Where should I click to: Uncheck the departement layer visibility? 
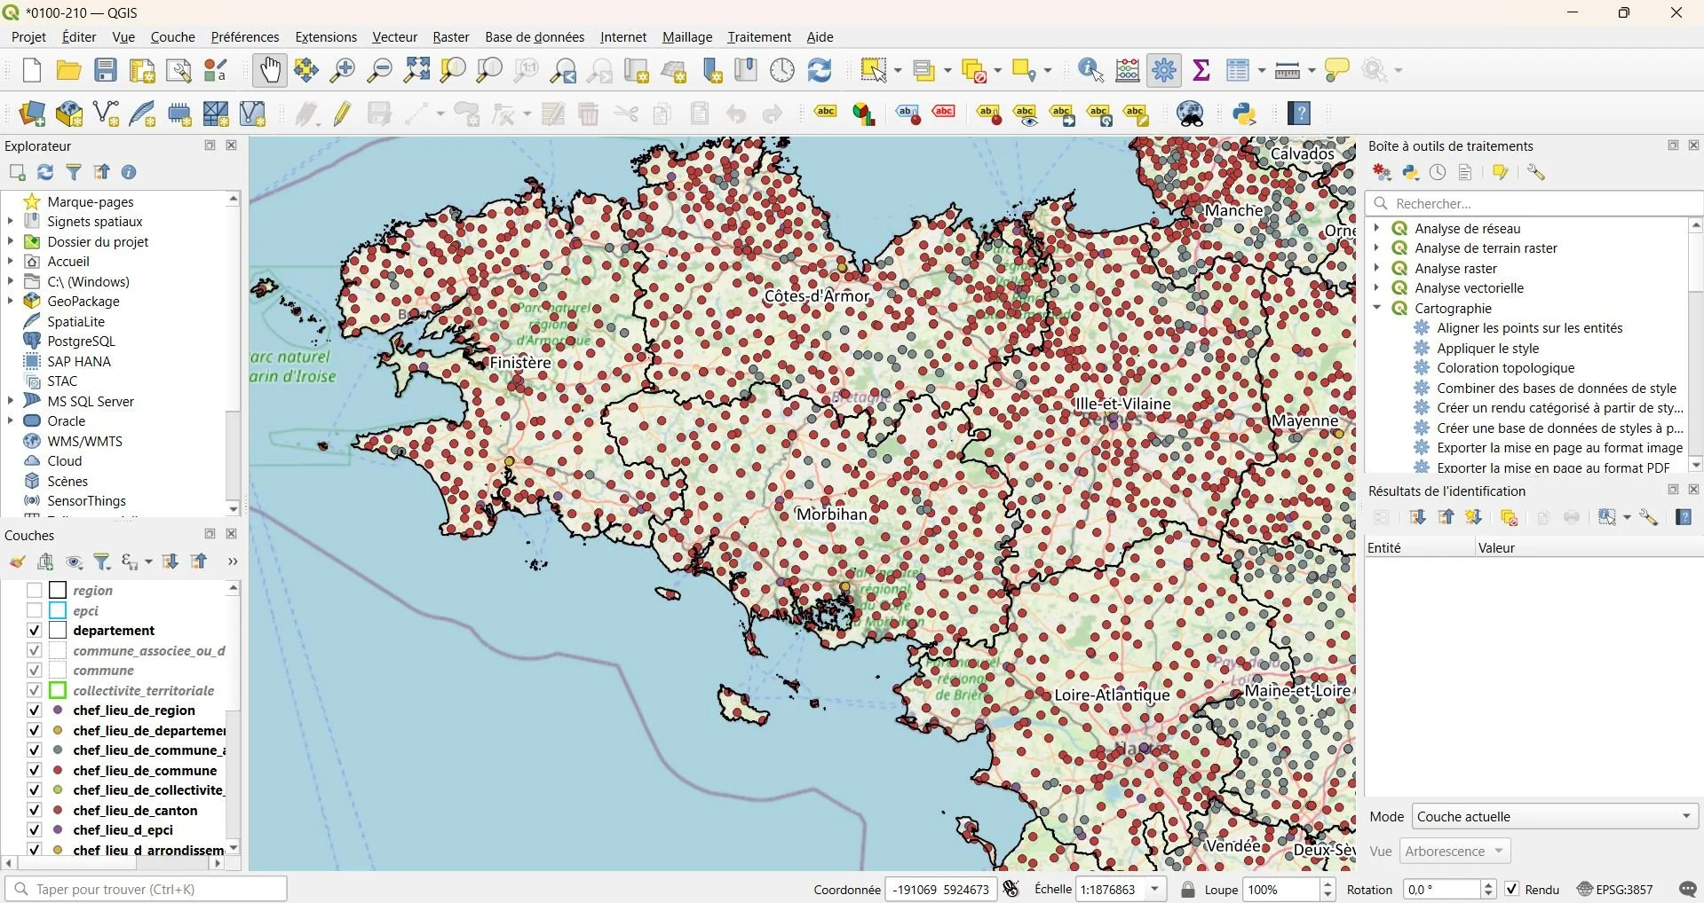point(35,631)
